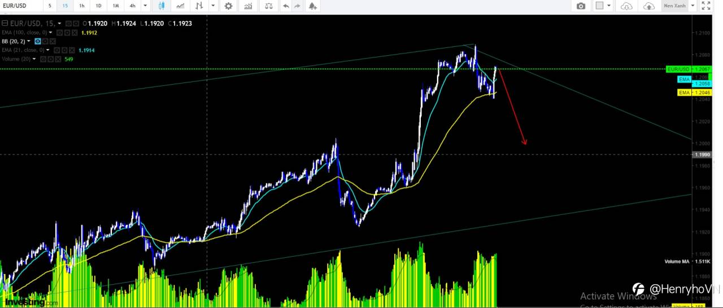Screen dimensions: 723x308
Task: Load chart layout from cloud
Action: pos(626,6)
